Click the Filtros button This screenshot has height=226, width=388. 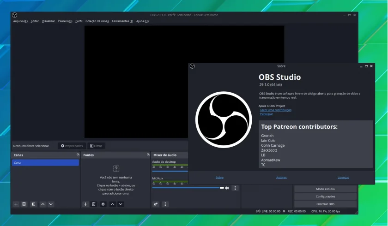[96, 146]
